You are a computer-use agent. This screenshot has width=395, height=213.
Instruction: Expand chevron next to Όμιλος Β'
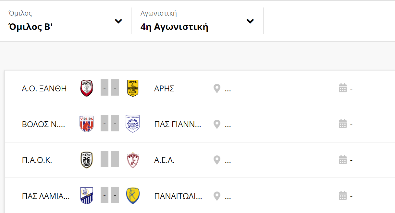pyautogui.click(x=118, y=21)
